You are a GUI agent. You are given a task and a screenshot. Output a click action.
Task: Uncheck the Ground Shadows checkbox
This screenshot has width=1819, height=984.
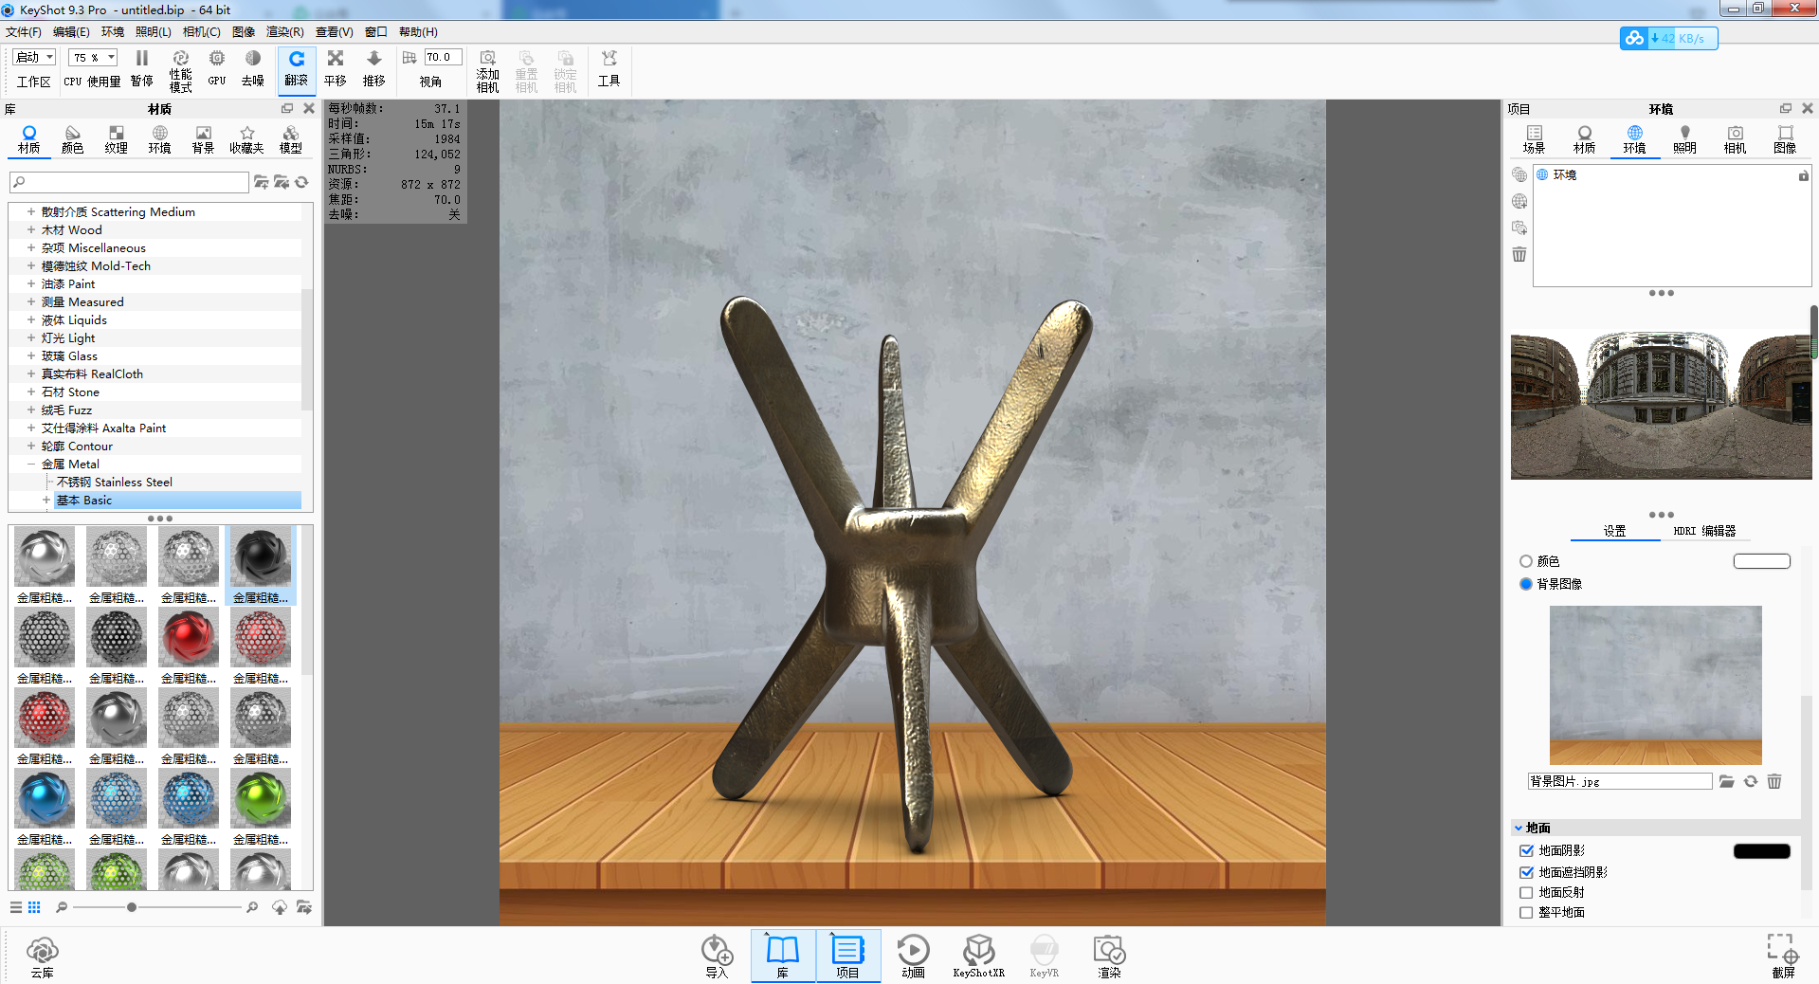pos(1526,851)
